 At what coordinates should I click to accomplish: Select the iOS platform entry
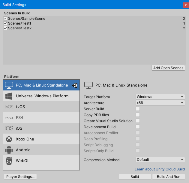tap(41, 128)
